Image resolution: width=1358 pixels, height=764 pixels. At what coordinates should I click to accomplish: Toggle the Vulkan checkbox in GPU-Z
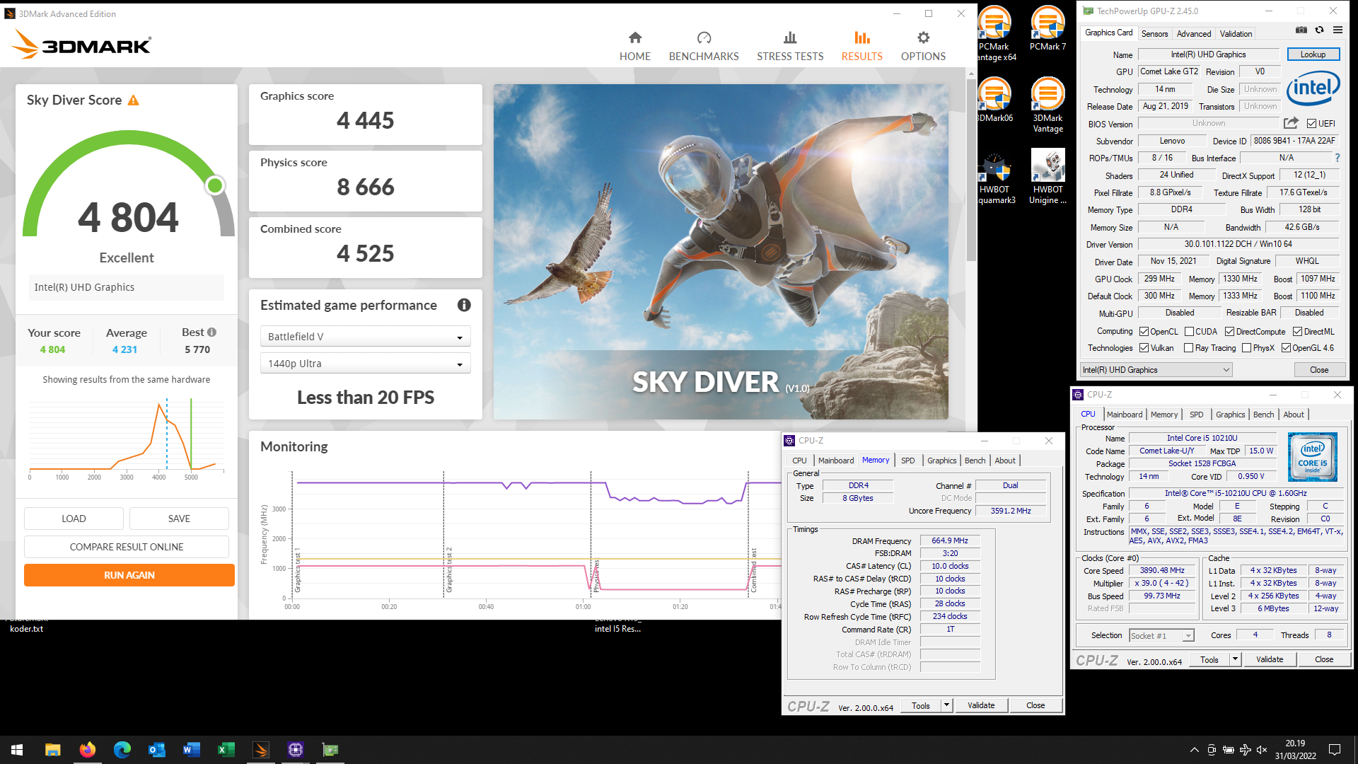tap(1144, 348)
